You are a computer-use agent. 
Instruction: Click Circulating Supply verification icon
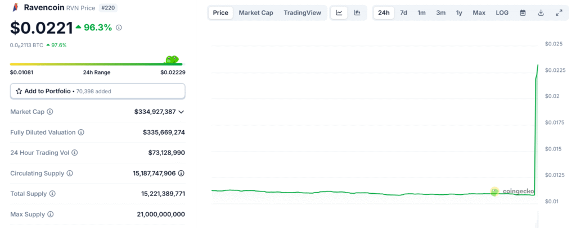(181, 174)
